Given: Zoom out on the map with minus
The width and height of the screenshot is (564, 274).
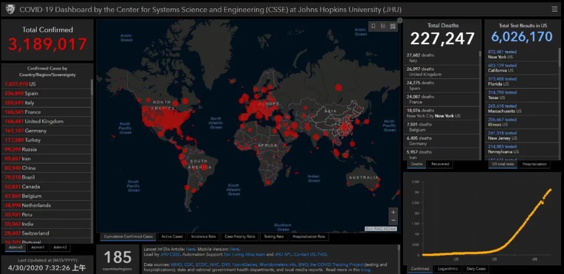Looking at the screenshot, I should coord(393,221).
